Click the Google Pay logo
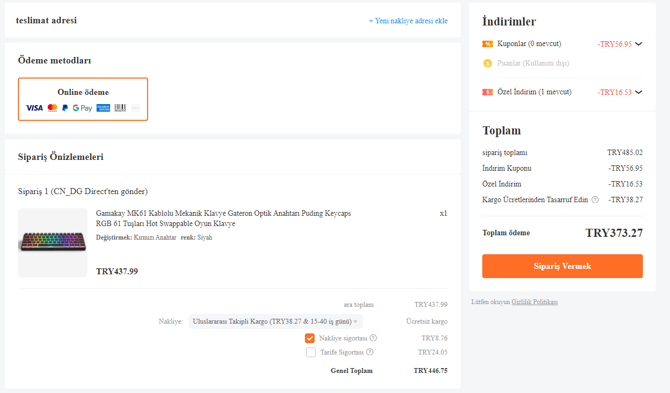 pos(82,108)
